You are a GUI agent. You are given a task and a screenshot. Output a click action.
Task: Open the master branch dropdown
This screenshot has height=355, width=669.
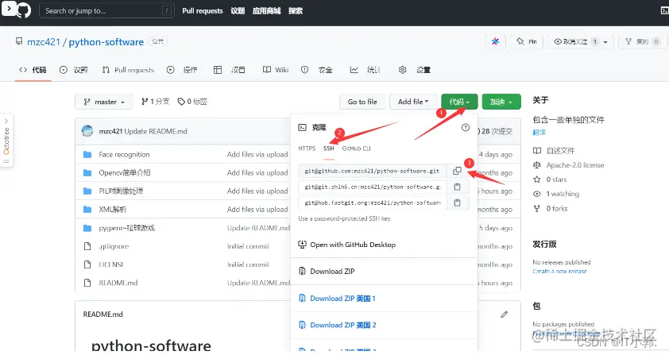pos(104,102)
